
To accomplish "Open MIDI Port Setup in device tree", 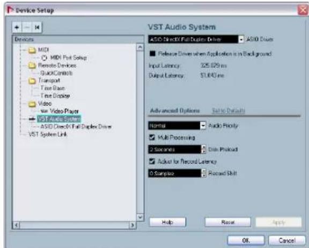I will click(x=68, y=58).
